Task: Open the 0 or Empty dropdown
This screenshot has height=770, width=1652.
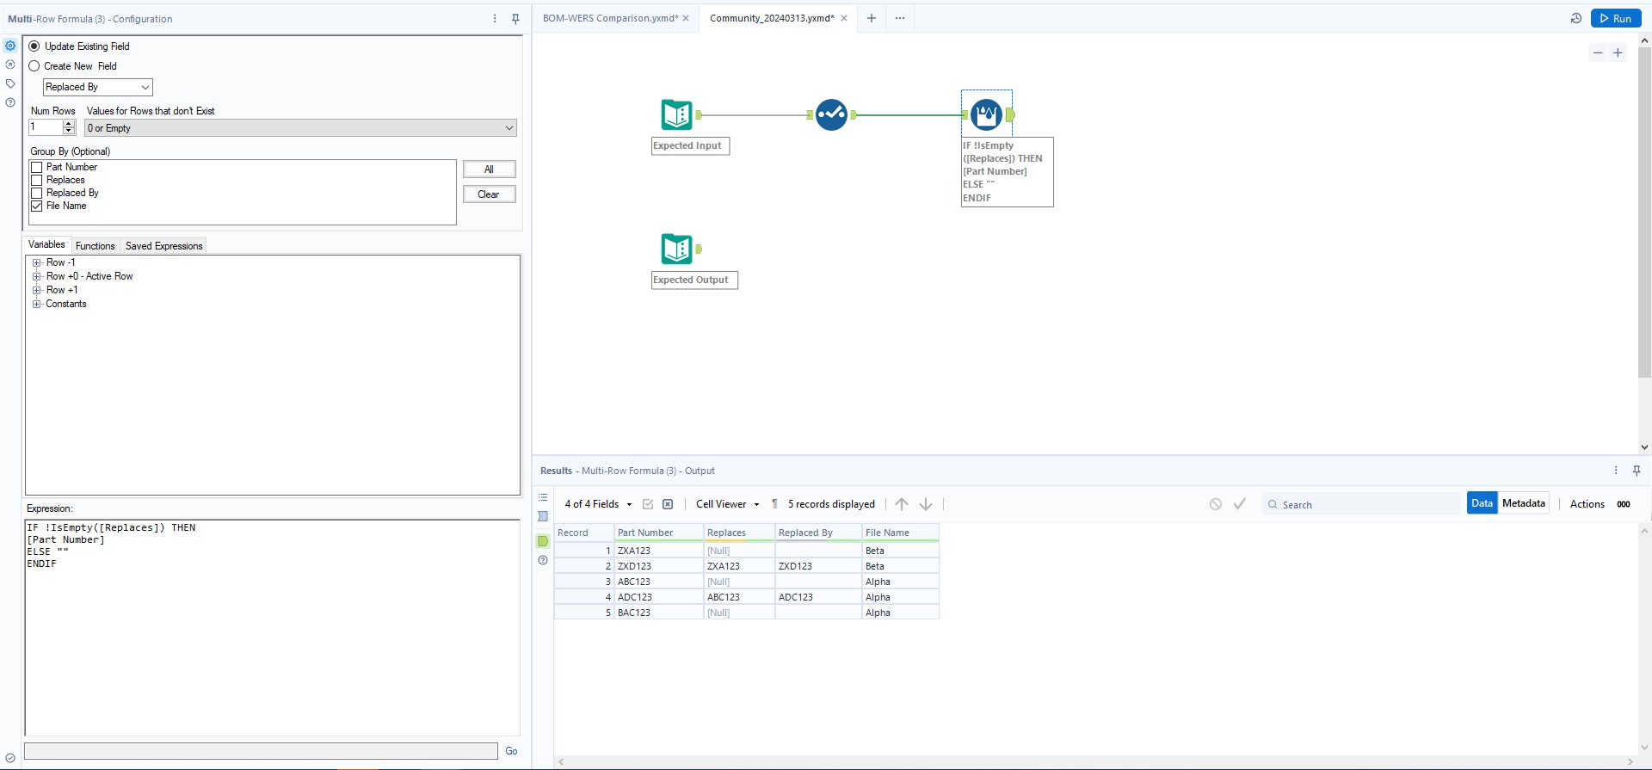Action: (x=300, y=128)
